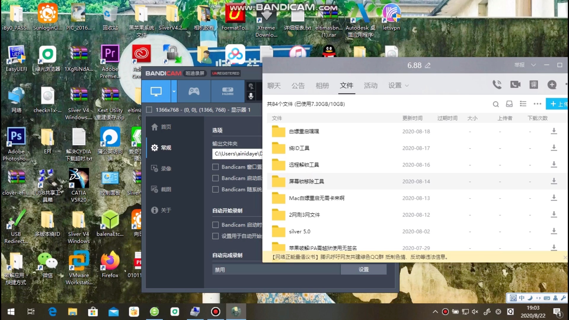Click the muted volume tray icon
This screenshot has height=320, width=569.
[x=475, y=312]
